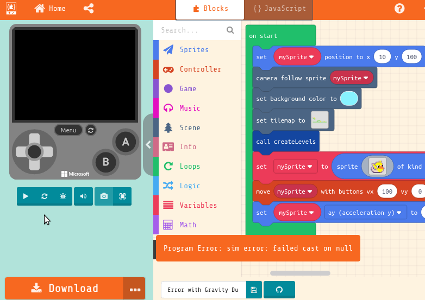Screen dimensions: 425x300
Task: Start the simulator with play button
Action: tap(26, 196)
